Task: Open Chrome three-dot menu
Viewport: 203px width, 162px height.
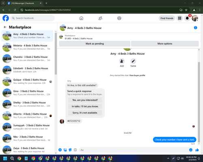Action: point(200,10)
